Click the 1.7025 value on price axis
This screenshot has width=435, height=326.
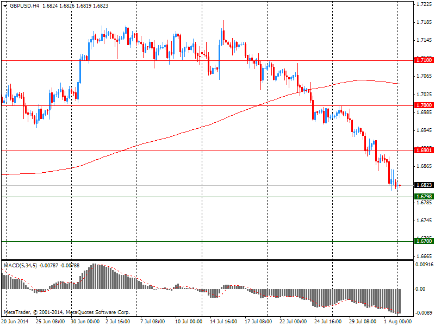(x=424, y=95)
